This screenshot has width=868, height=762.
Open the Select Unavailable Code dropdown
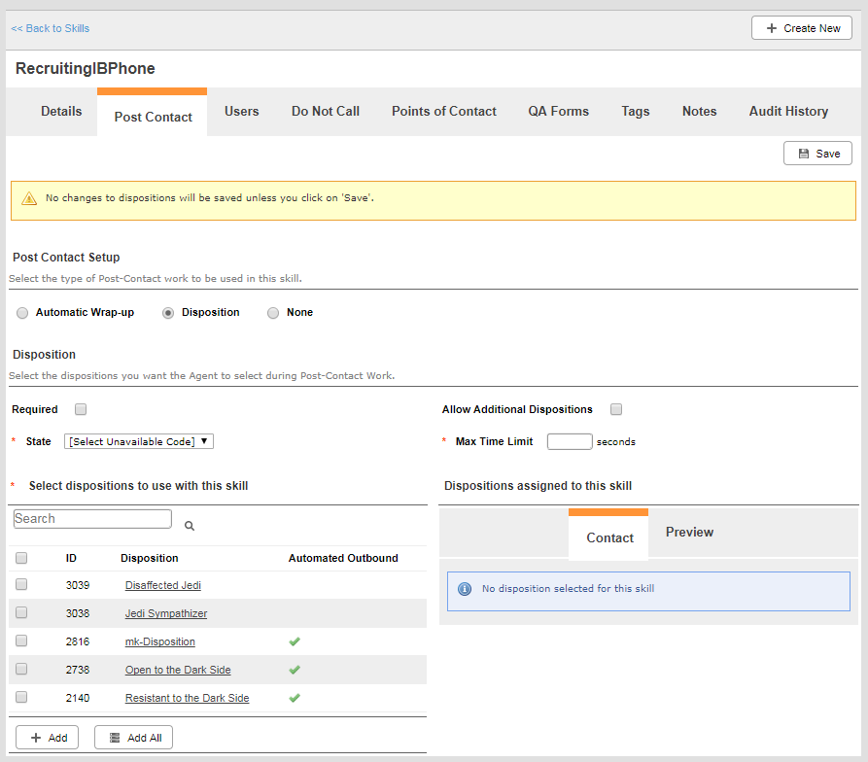point(138,441)
